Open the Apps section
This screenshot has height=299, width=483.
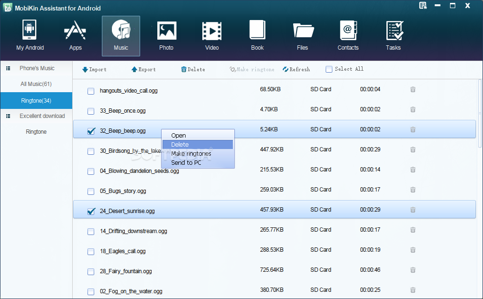[75, 35]
